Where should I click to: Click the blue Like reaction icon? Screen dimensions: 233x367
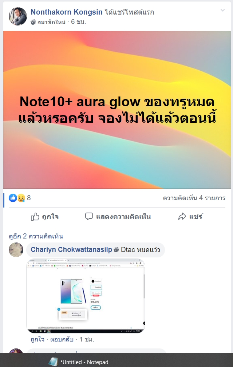[13, 198]
